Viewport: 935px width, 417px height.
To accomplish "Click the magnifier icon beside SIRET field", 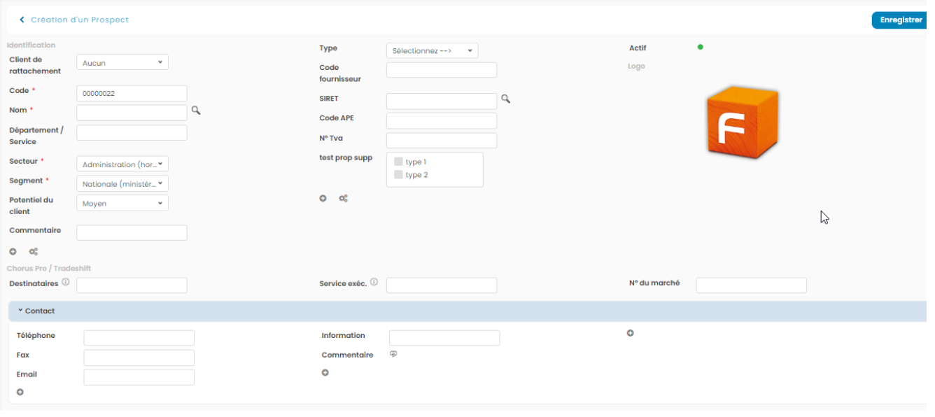I will 505,99.
